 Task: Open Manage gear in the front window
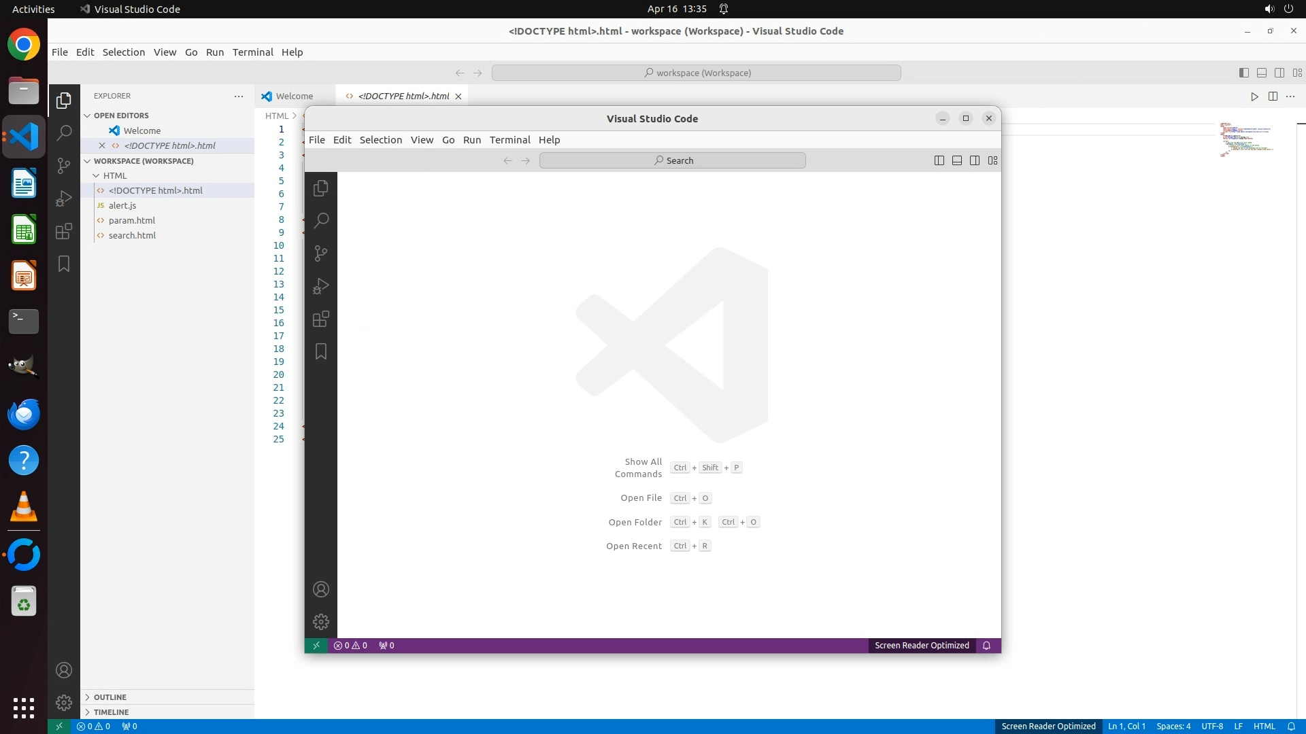[321, 622]
